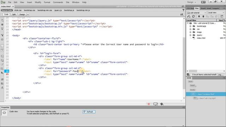Click the Put files up-arrow icon
This screenshot has width=226, height=127.
point(203,17)
